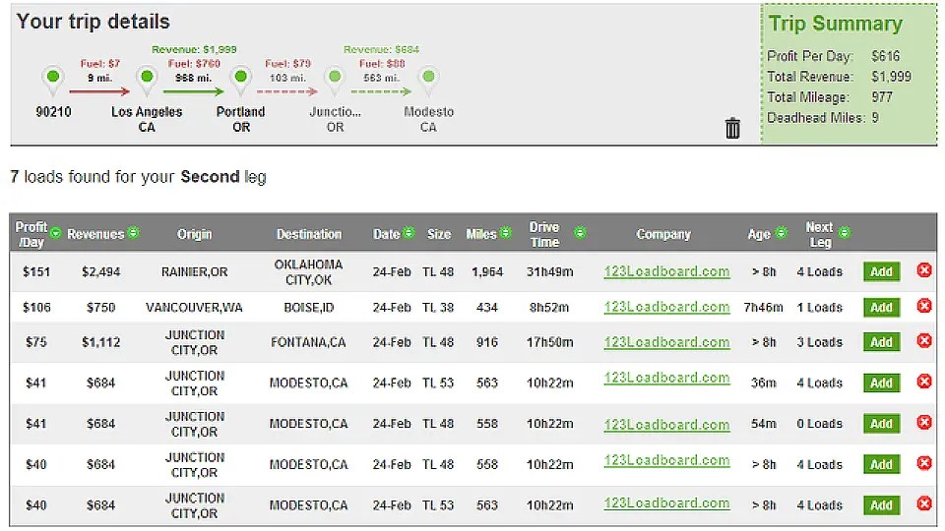Click the FONTANA,CA destination cell
This screenshot has width=945, height=531.
(x=308, y=342)
